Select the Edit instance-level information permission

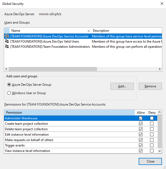point(81,134)
